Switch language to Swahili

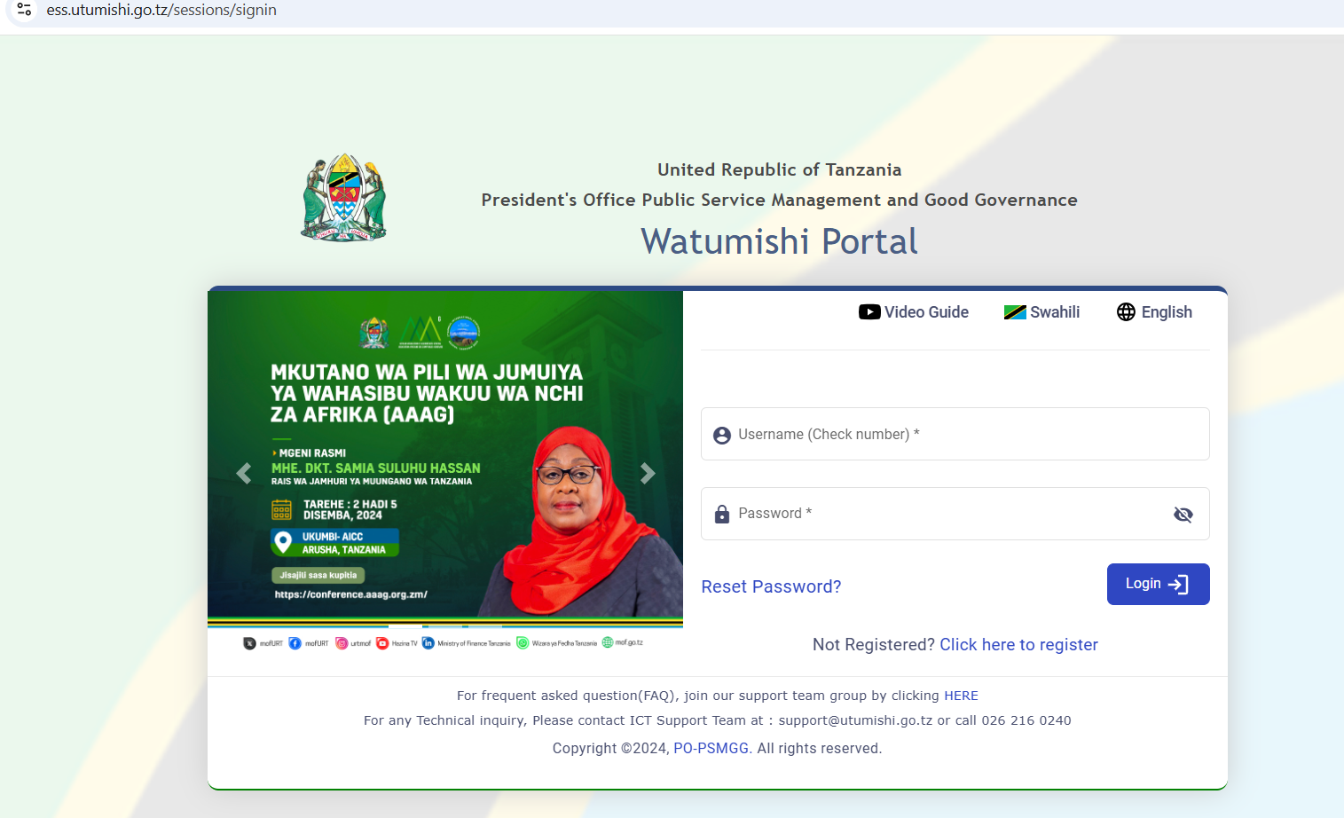pyautogui.click(x=1041, y=312)
